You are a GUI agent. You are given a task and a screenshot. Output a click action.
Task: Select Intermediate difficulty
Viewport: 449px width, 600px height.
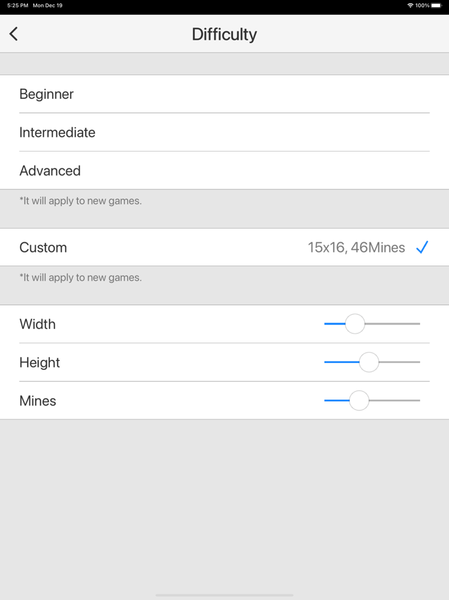pos(58,132)
